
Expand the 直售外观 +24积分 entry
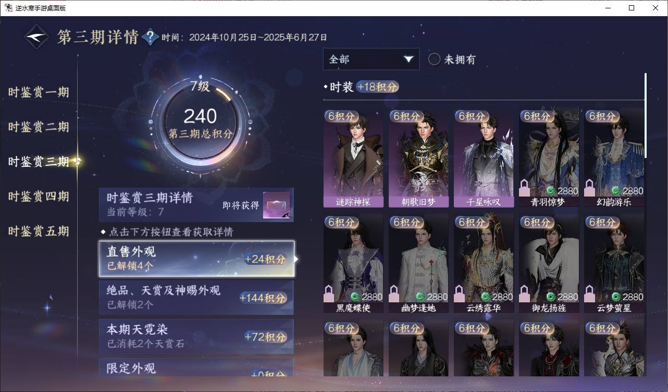click(x=196, y=259)
